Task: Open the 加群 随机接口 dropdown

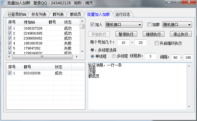Action: (177, 25)
